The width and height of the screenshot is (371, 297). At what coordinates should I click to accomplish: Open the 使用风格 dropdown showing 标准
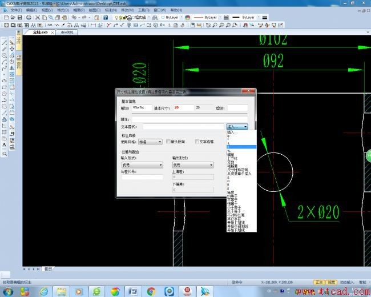click(x=150, y=142)
